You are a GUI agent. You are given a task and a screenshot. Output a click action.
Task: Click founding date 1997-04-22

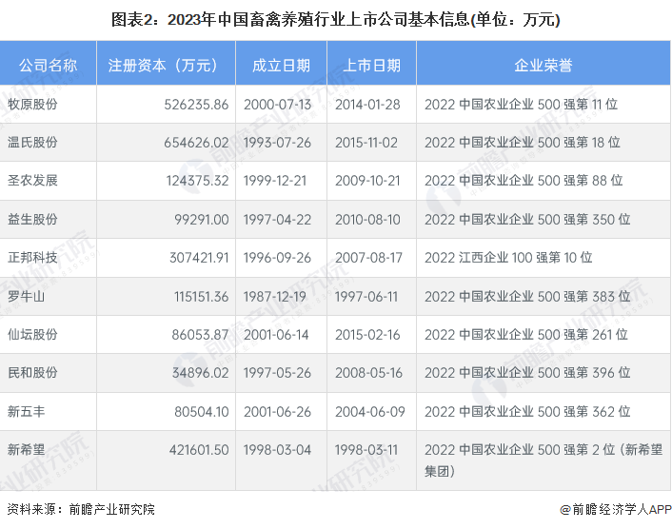point(277,220)
